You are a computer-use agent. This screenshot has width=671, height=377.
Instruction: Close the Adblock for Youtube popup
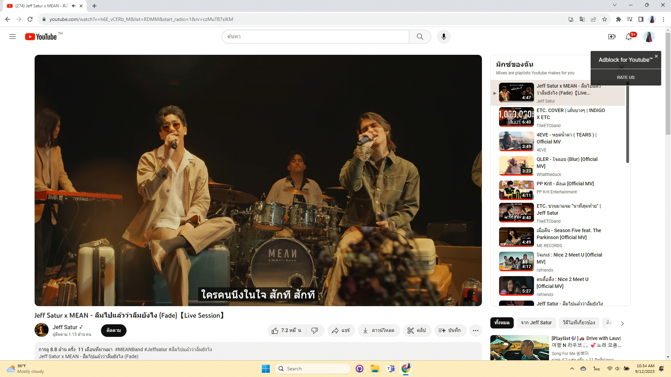coord(656,56)
